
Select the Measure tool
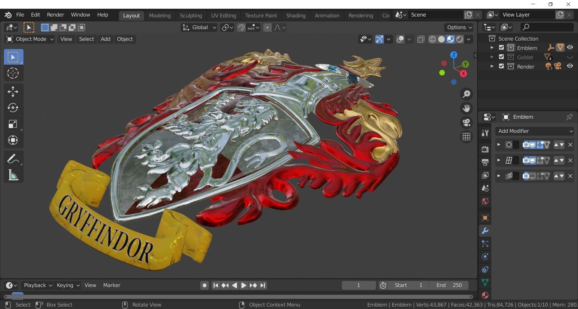13,175
